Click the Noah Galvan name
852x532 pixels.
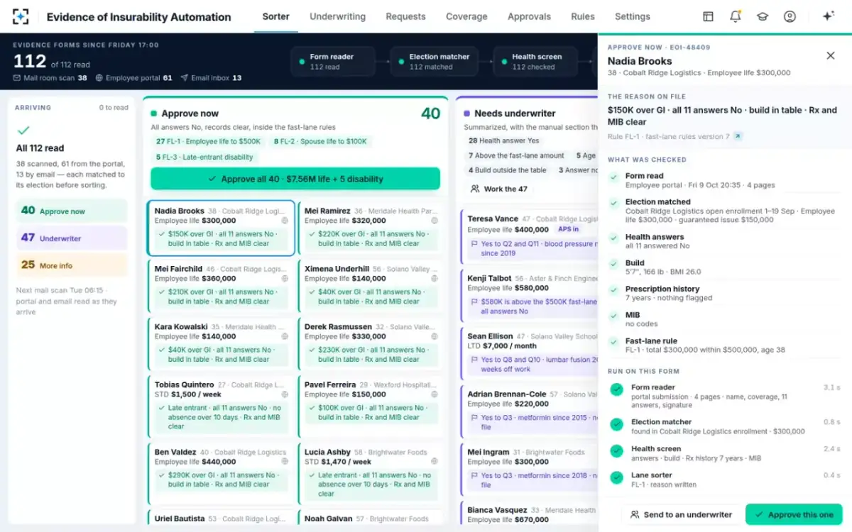coord(329,519)
